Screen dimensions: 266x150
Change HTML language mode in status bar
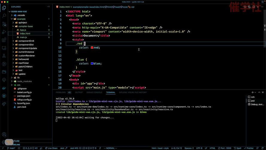pyautogui.click(x=212, y=148)
